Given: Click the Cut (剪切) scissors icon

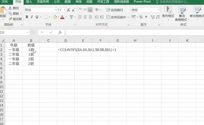Looking at the screenshot, I should click(10, 8).
